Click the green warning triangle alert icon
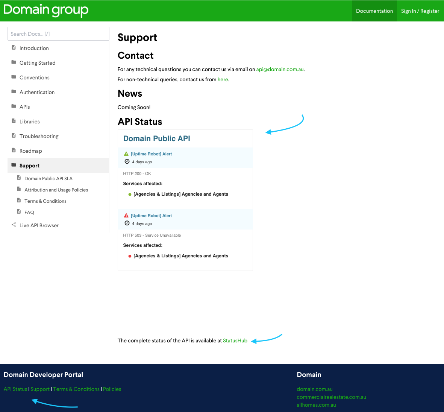 (126, 154)
